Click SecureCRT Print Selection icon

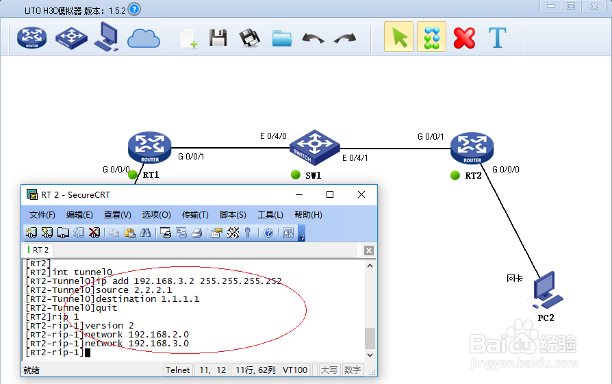(x=181, y=233)
